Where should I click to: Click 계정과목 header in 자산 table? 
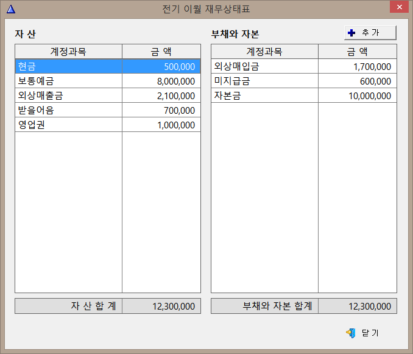click(68, 52)
